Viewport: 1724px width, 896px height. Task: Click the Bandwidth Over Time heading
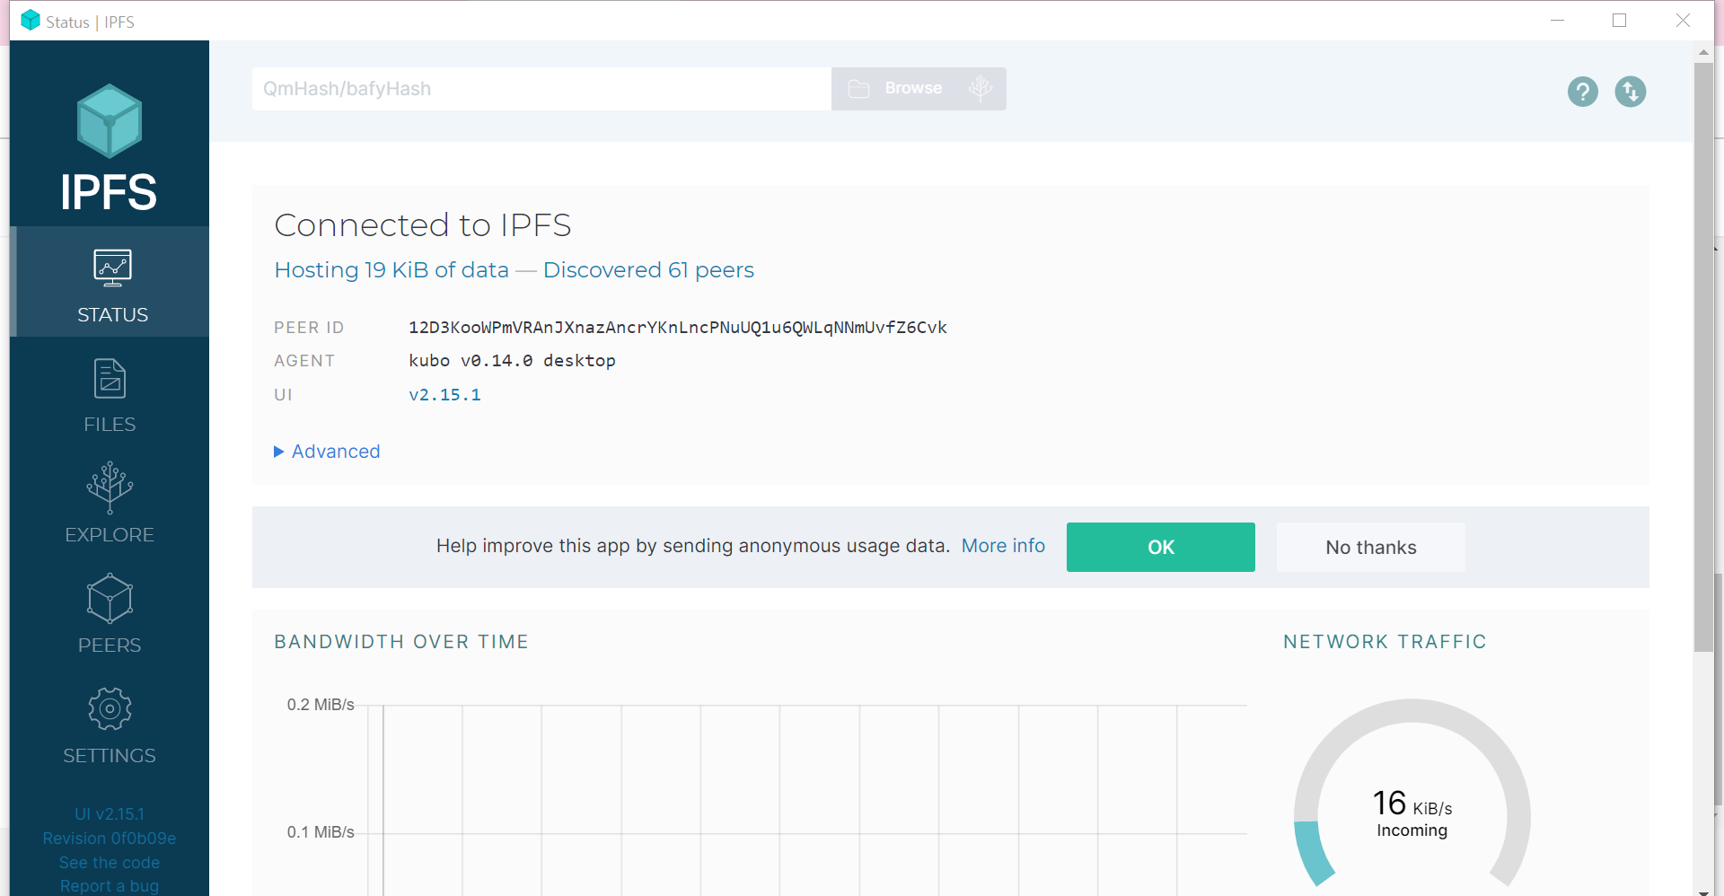coord(401,642)
